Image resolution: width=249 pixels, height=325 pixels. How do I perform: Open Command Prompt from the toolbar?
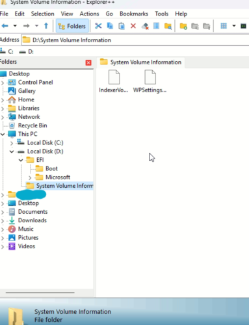(244, 26)
